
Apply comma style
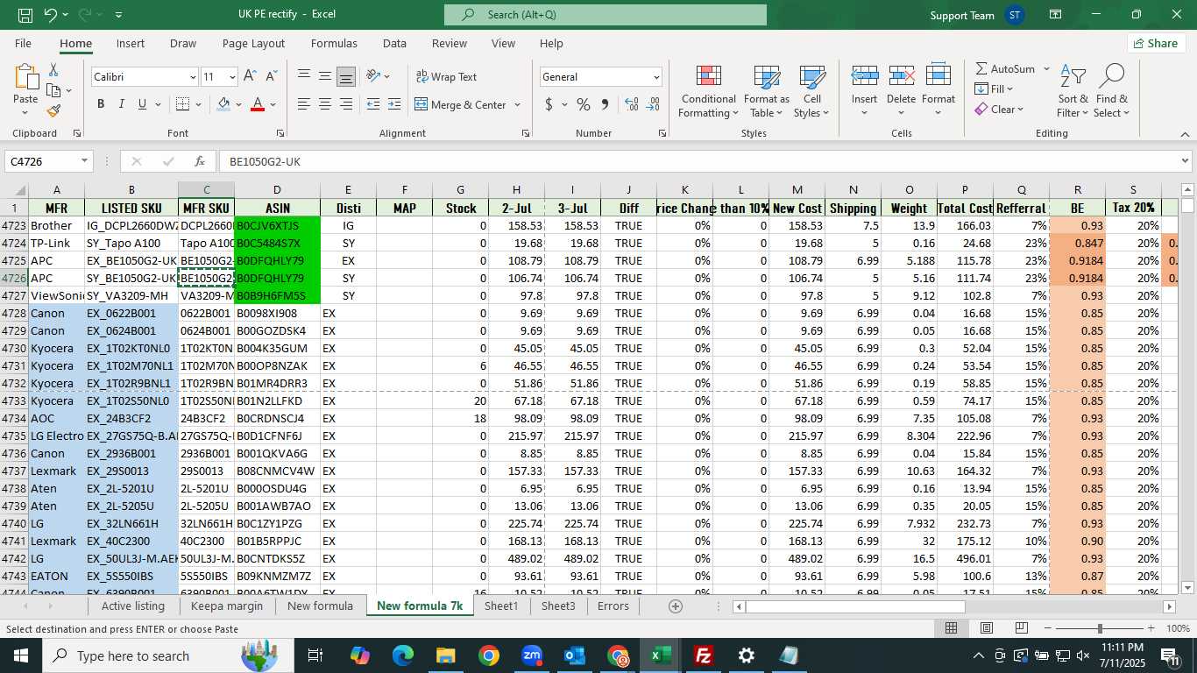(x=605, y=104)
